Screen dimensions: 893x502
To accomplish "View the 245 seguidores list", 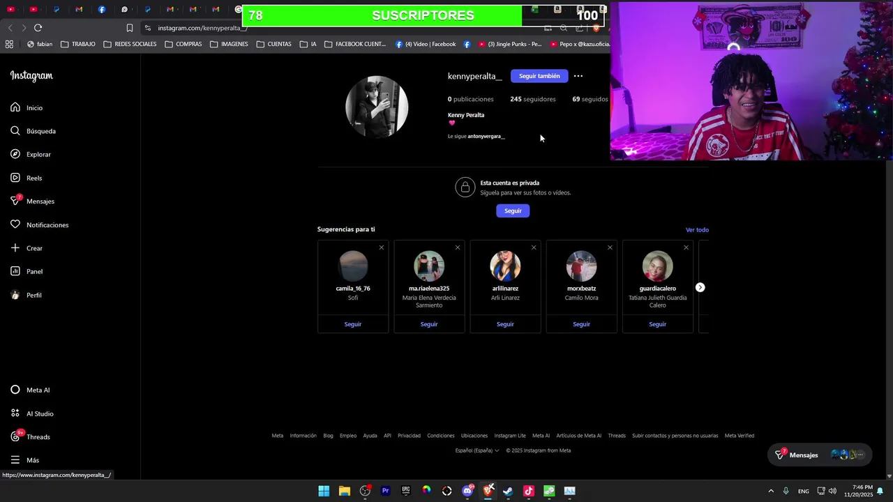I will point(533,99).
